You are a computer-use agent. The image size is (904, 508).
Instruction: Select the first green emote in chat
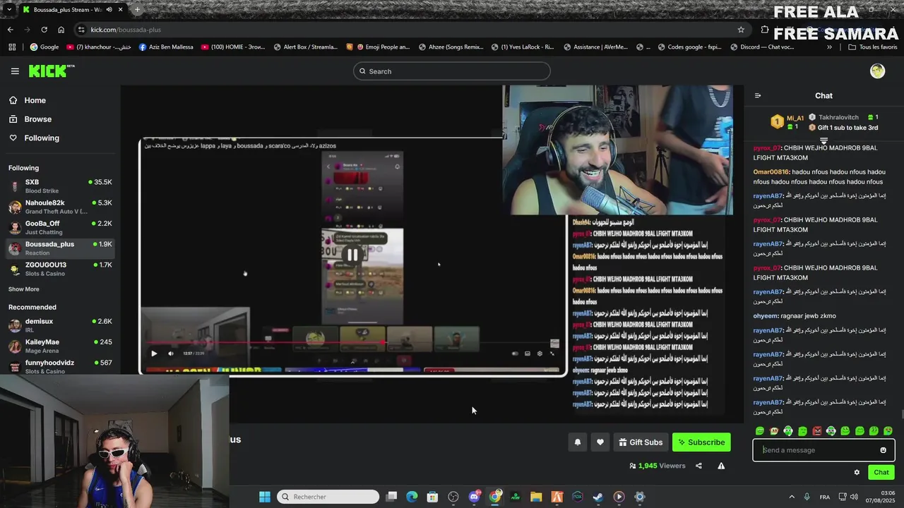click(760, 431)
